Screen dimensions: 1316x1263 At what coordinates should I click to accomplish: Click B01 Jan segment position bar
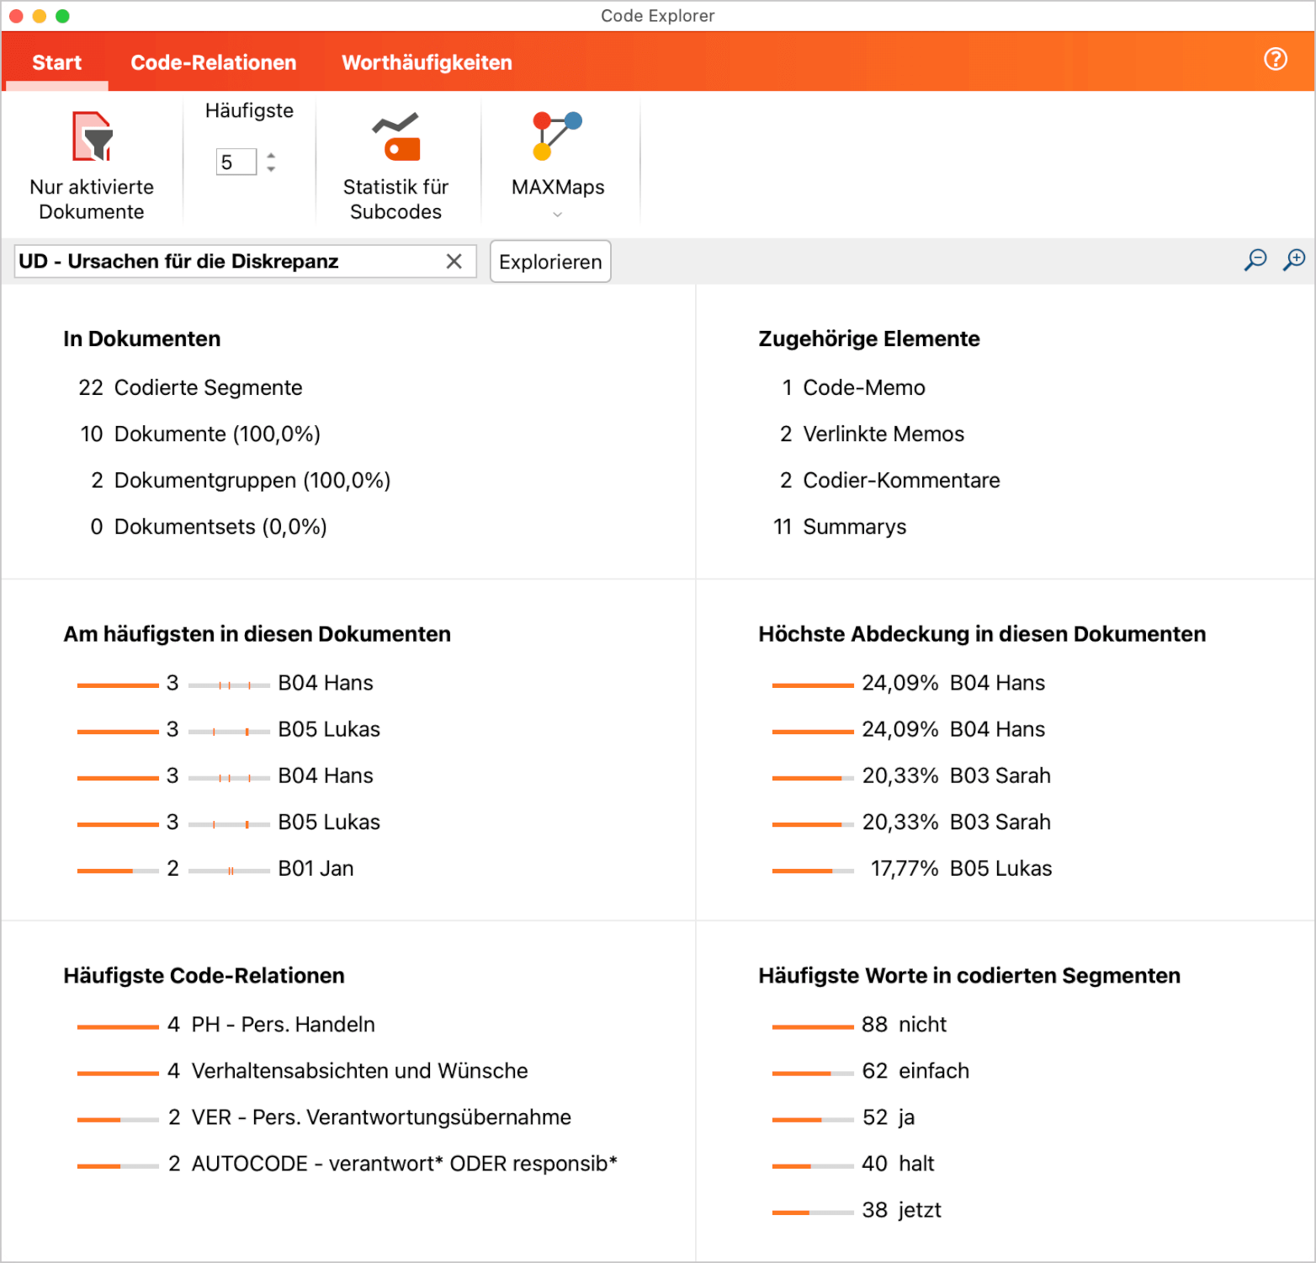click(x=229, y=870)
